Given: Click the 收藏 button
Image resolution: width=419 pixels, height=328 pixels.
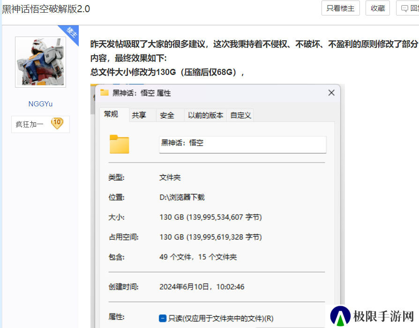Looking at the screenshot, I should pos(378,8).
